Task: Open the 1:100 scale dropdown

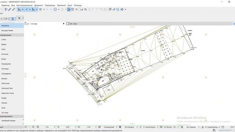Action: (89, 127)
